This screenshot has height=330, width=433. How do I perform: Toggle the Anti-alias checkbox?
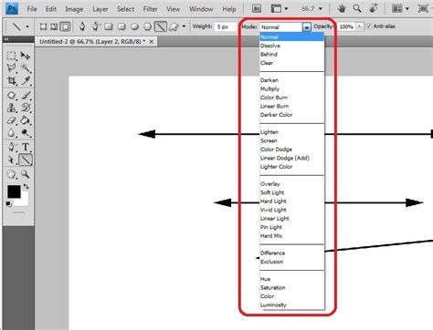tap(369, 26)
